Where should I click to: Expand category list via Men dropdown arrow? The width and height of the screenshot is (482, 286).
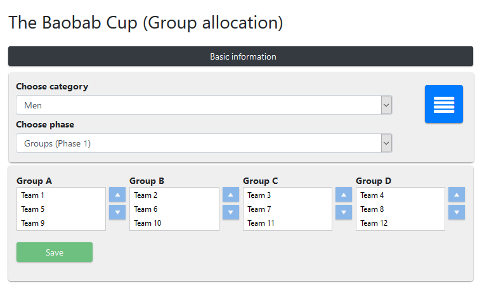click(x=386, y=105)
